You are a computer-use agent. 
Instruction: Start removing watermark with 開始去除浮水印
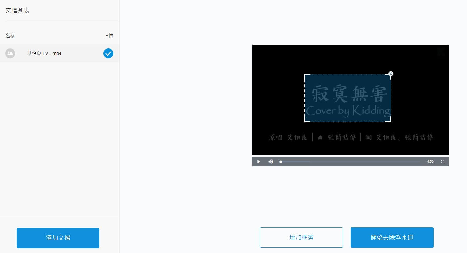(x=392, y=237)
